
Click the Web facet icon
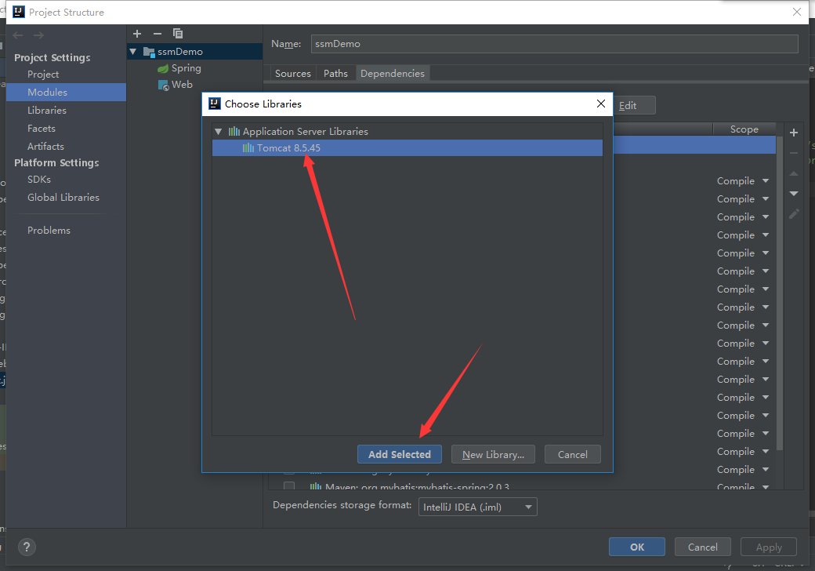point(163,85)
